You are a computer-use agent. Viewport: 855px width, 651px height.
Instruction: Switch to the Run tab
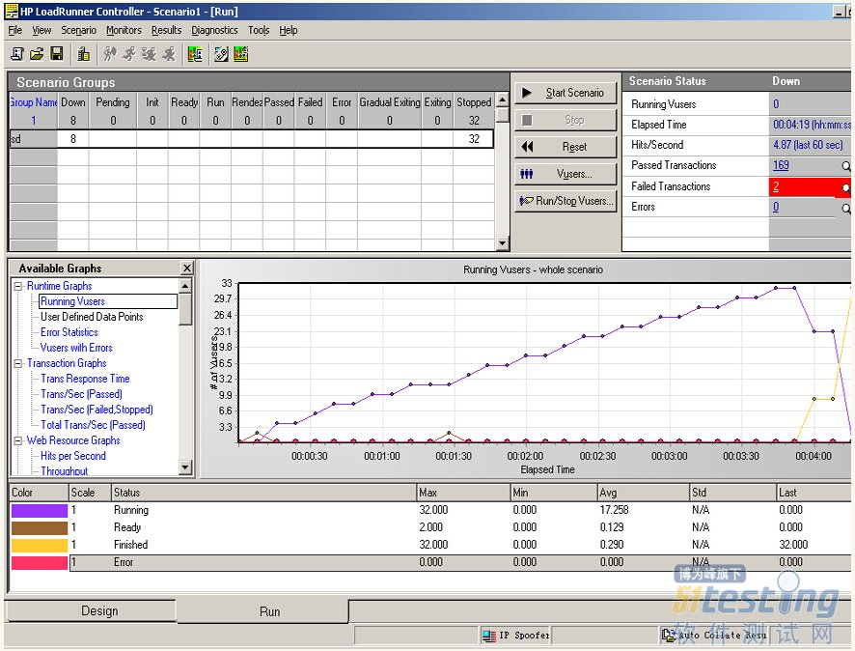pos(262,611)
